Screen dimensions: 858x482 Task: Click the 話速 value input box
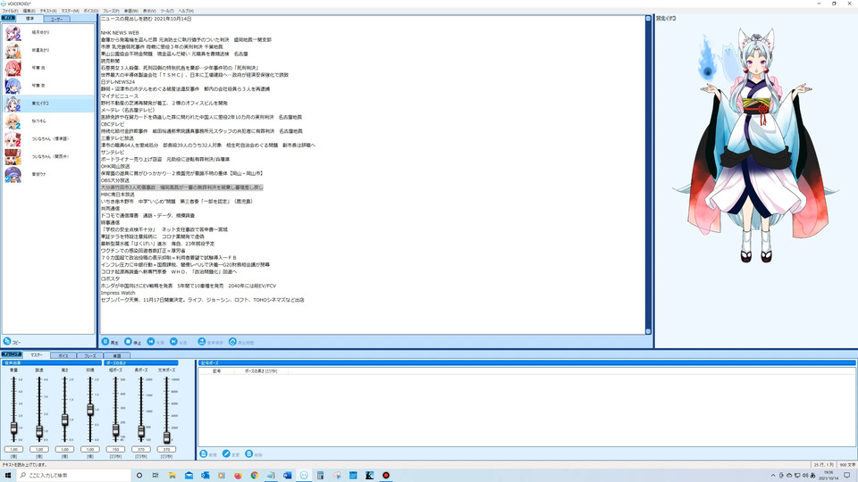(39, 449)
